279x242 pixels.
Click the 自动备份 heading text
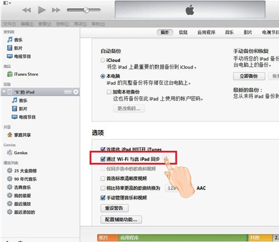coord(110,51)
